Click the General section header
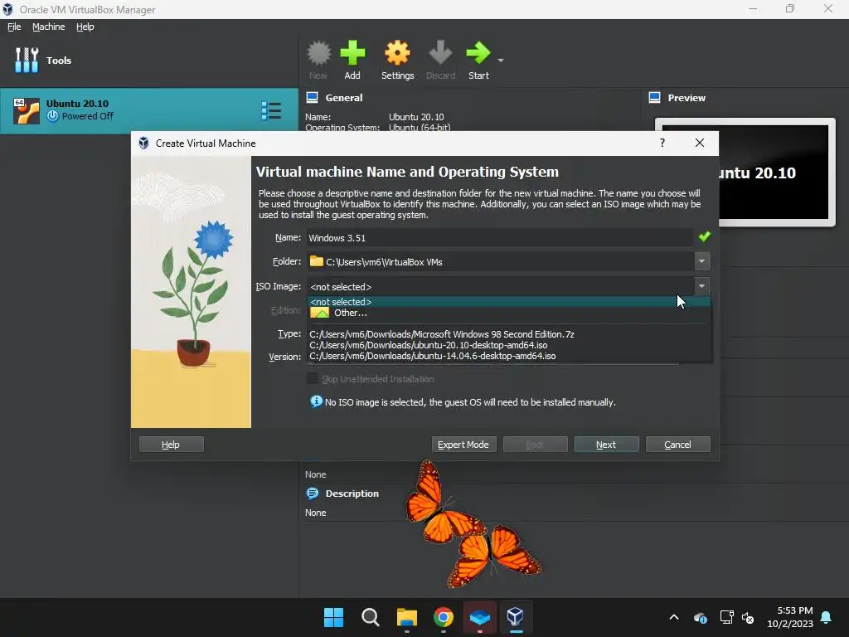The image size is (849, 637). (344, 98)
